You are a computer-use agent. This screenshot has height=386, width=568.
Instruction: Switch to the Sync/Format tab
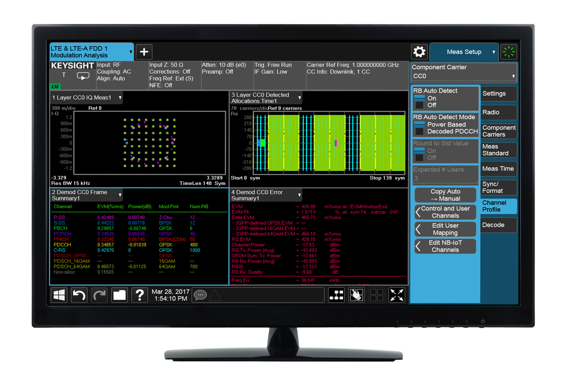(498, 187)
